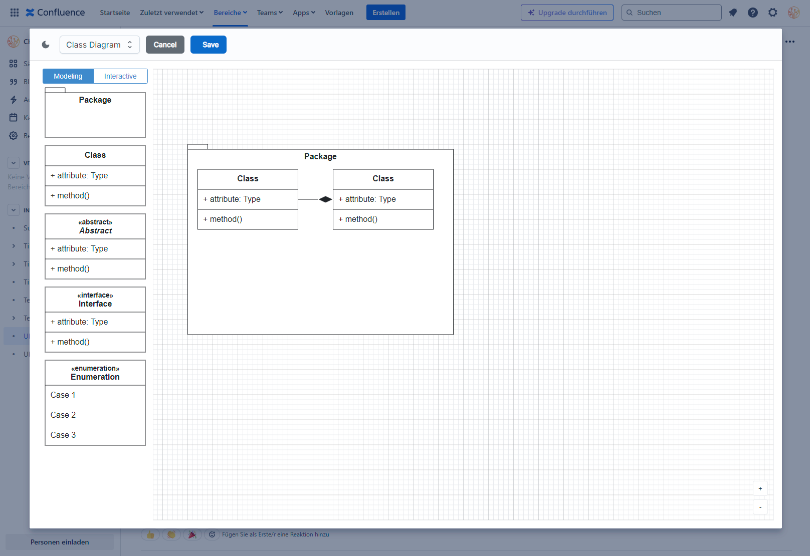810x556 pixels.
Task: Select left class '+ method()' row
Action: point(248,219)
